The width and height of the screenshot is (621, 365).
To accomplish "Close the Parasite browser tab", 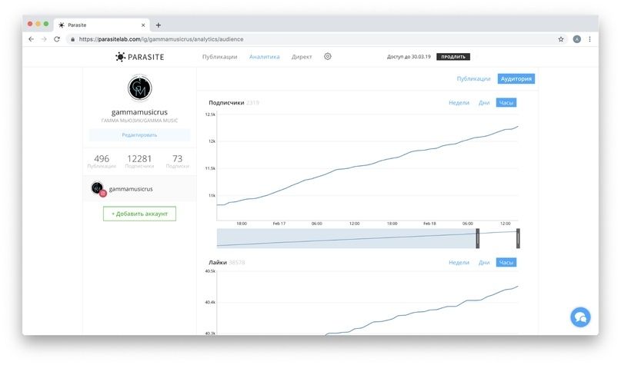I will (143, 25).
